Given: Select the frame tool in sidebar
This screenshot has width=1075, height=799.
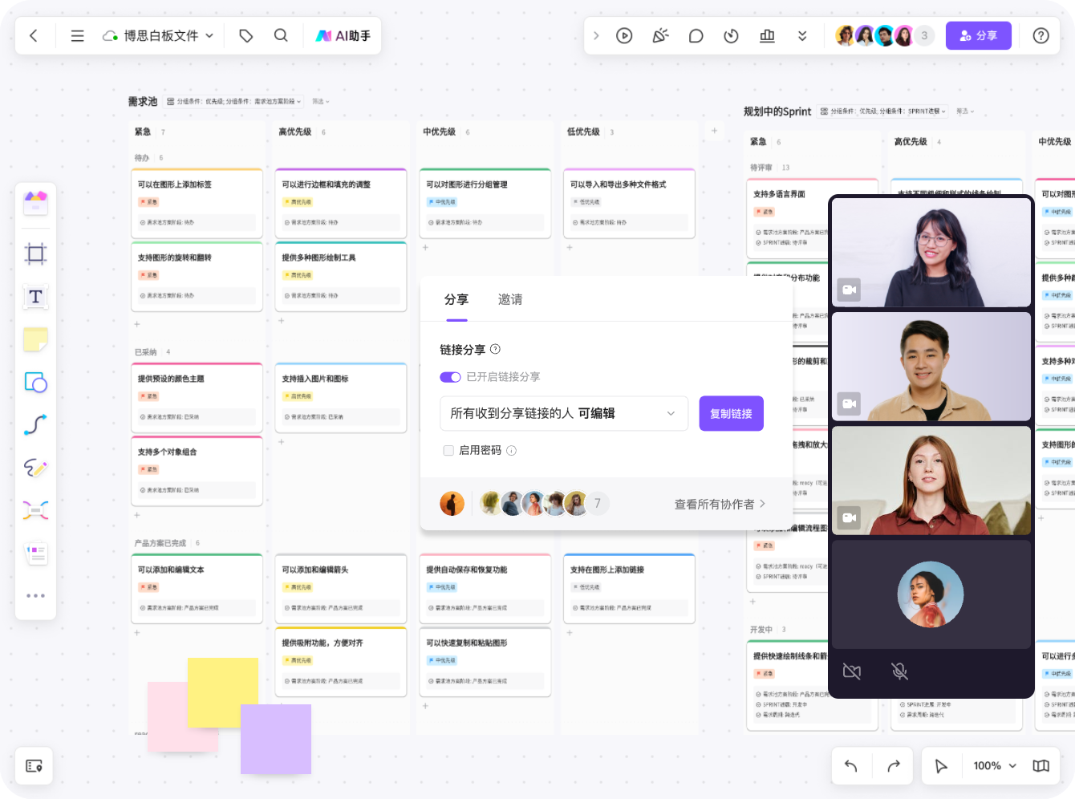Looking at the screenshot, I should 35,254.
